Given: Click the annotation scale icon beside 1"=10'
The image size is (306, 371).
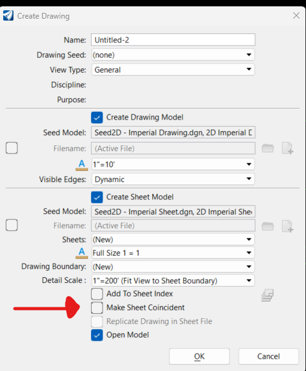Looking at the screenshot, I should click(x=81, y=165).
